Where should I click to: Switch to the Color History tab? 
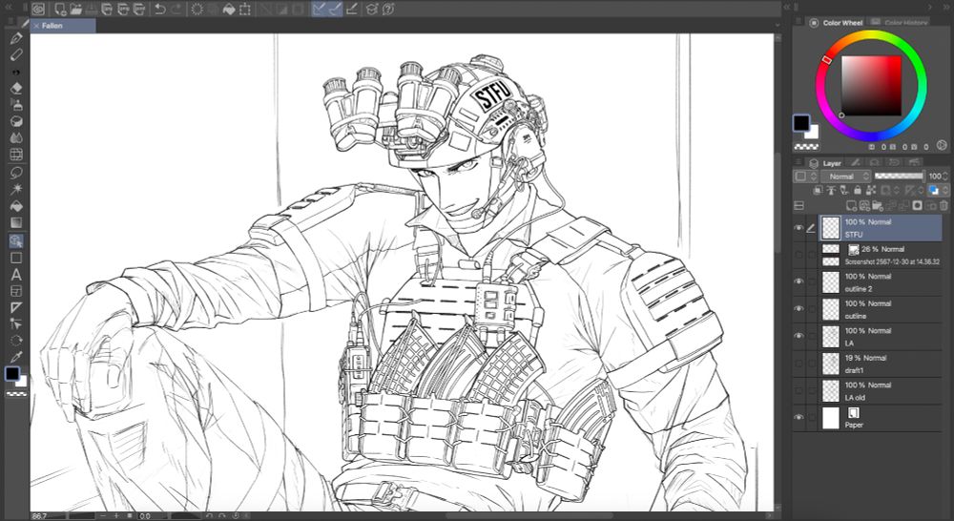pos(899,23)
